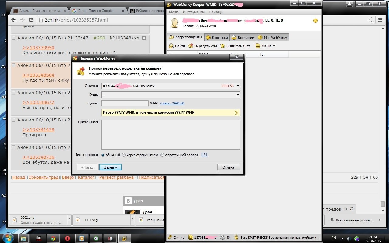Click the Chrome taskbar icon

click(x=53, y=238)
